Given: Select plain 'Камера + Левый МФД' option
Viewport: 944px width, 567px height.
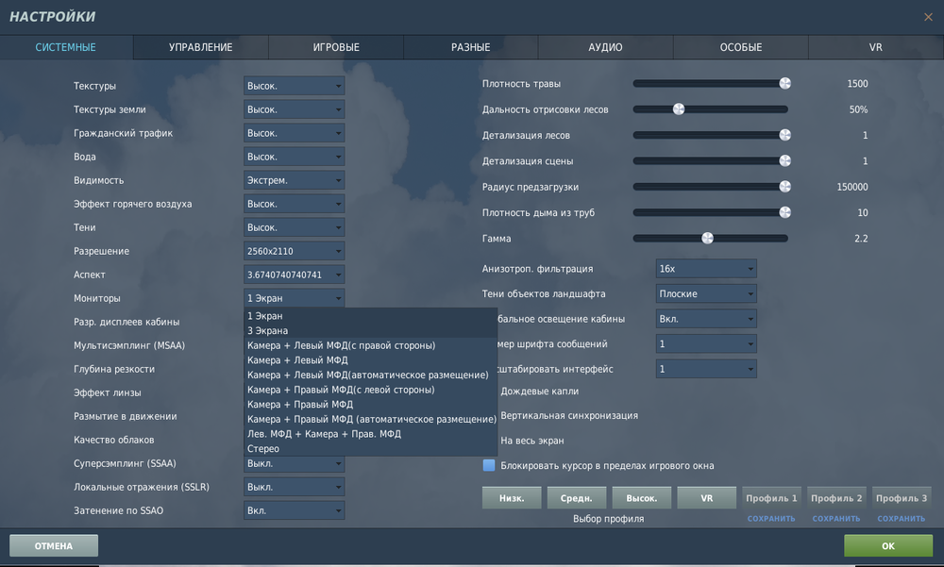Looking at the screenshot, I should (x=370, y=360).
